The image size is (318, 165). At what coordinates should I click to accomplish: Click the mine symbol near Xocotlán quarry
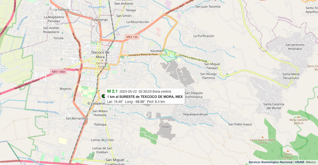pyautogui.click(x=173, y=72)
